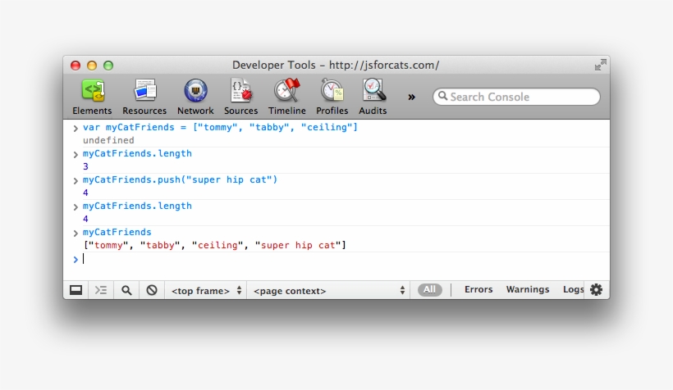This screenshot has height=390, width=673.
Task: Click the myCatFriends.push("super hip cat") line
Action: 181,179
